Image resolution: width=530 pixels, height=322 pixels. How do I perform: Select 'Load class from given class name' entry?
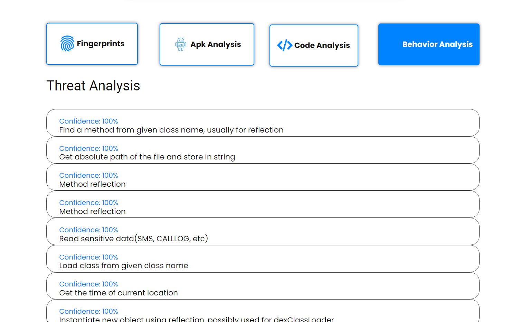(263, 259)
